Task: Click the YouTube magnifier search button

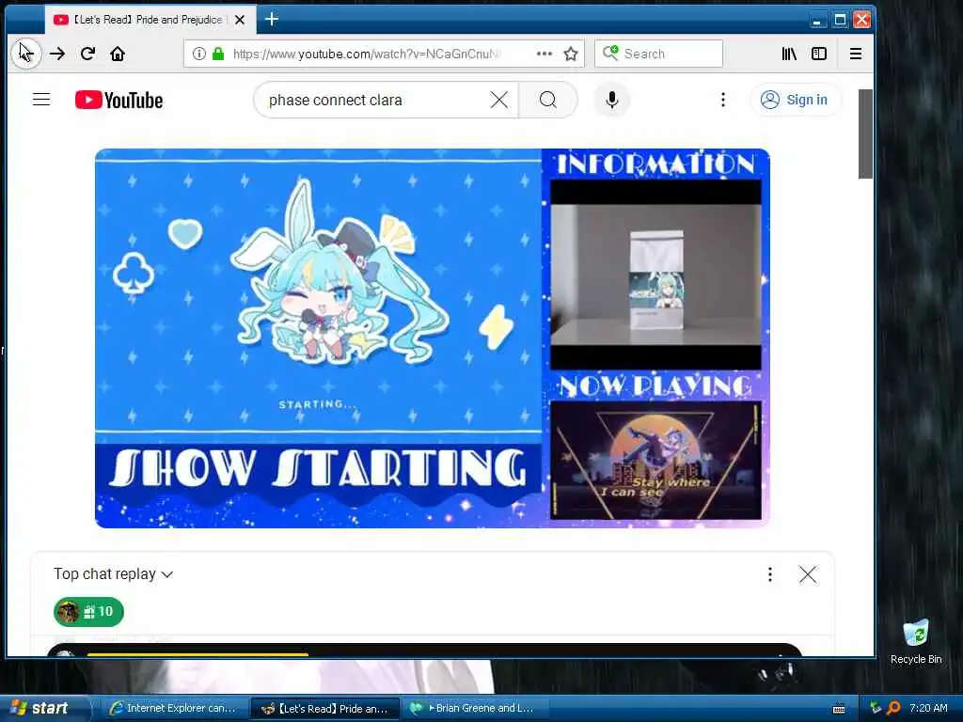Action: click(x=548, y=100)
